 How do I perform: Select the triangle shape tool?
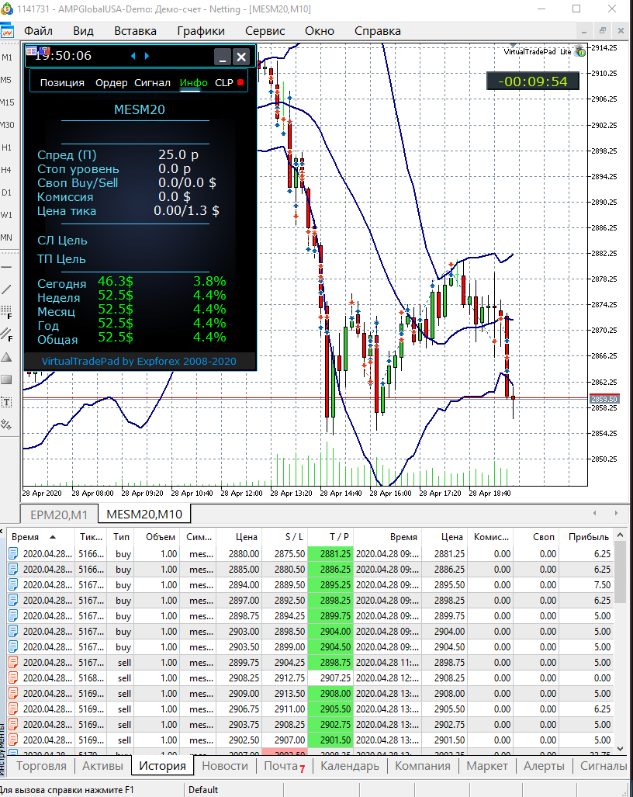point(6,357)
